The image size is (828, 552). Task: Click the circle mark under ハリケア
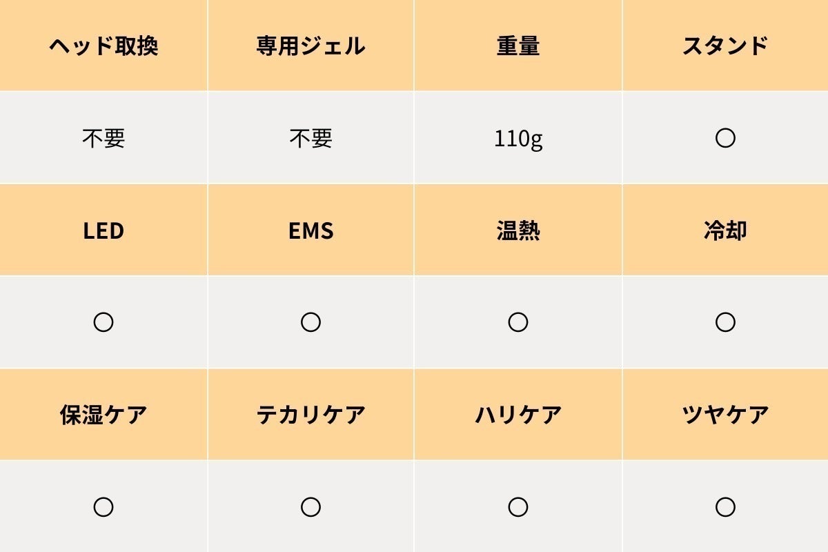pos(517,507)
